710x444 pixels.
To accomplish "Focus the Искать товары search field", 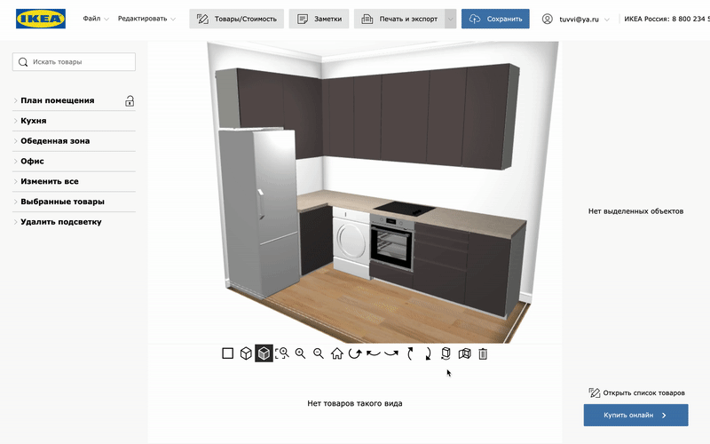I will pyautogui.click(x=74, y=62).
